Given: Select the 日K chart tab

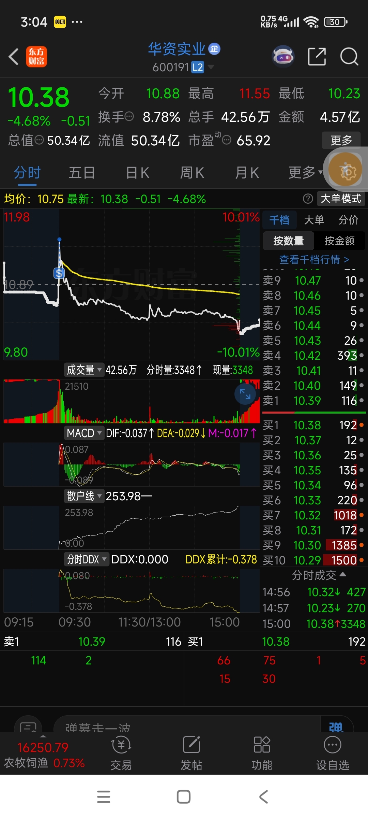Looking at the screenshot, I should (137, 172).
